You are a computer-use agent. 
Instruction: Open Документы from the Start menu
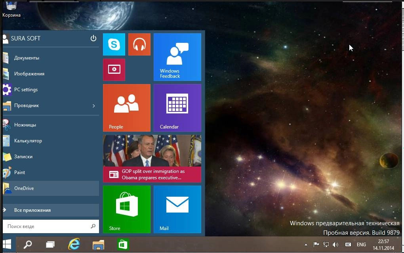click(51, 58)
